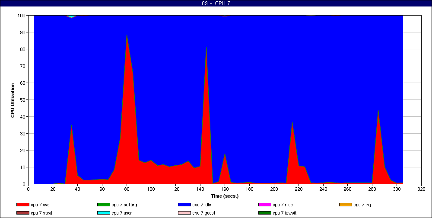Click the green cpu 7 softirq legend swatch
432x218 pixels.
tap(103, 205)
